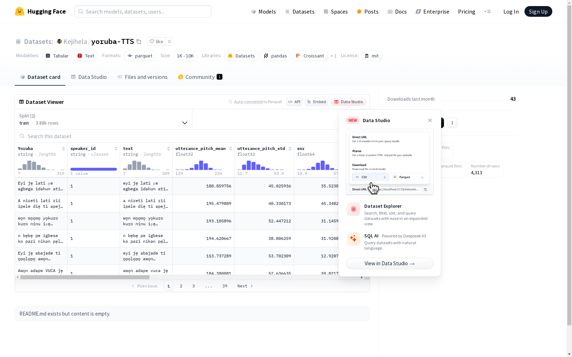
Task: Copy the dataset name yoruba-TTS
Action: tap(139, 41)
